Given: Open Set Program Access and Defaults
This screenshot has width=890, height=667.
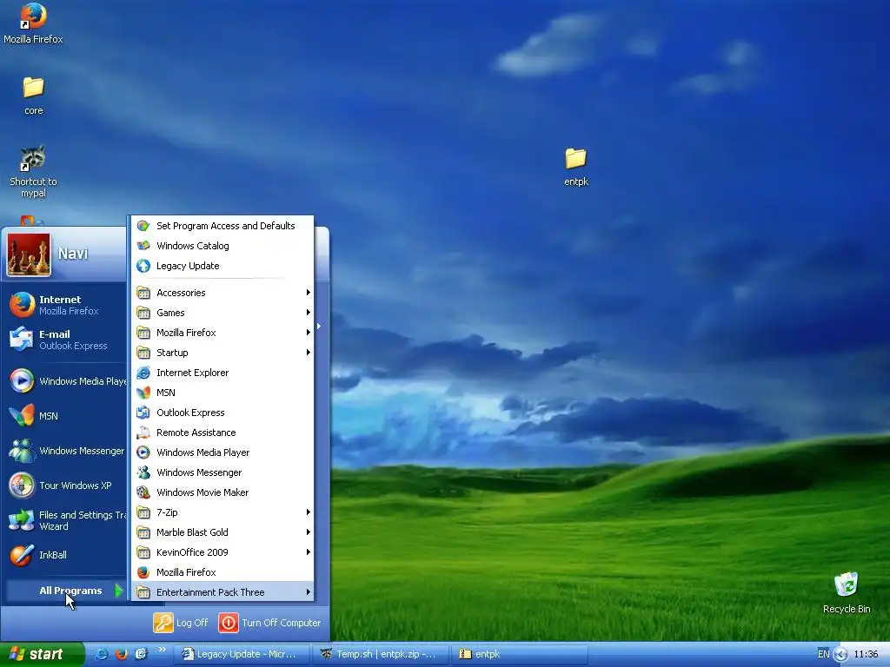Looking at the screenshot, I should coord(222,226).
